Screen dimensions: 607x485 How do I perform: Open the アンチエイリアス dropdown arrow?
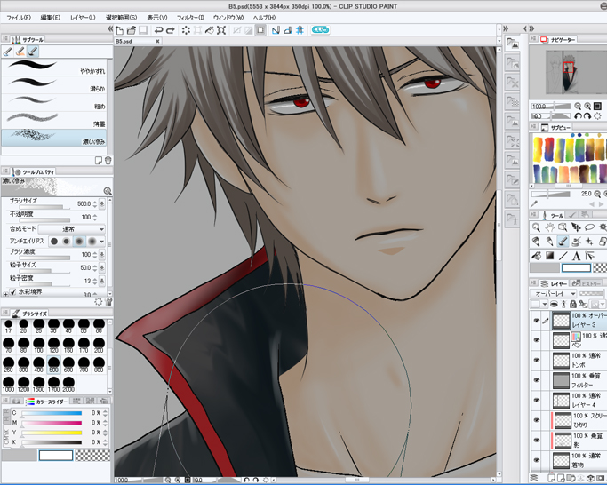(x=101, y=242)
